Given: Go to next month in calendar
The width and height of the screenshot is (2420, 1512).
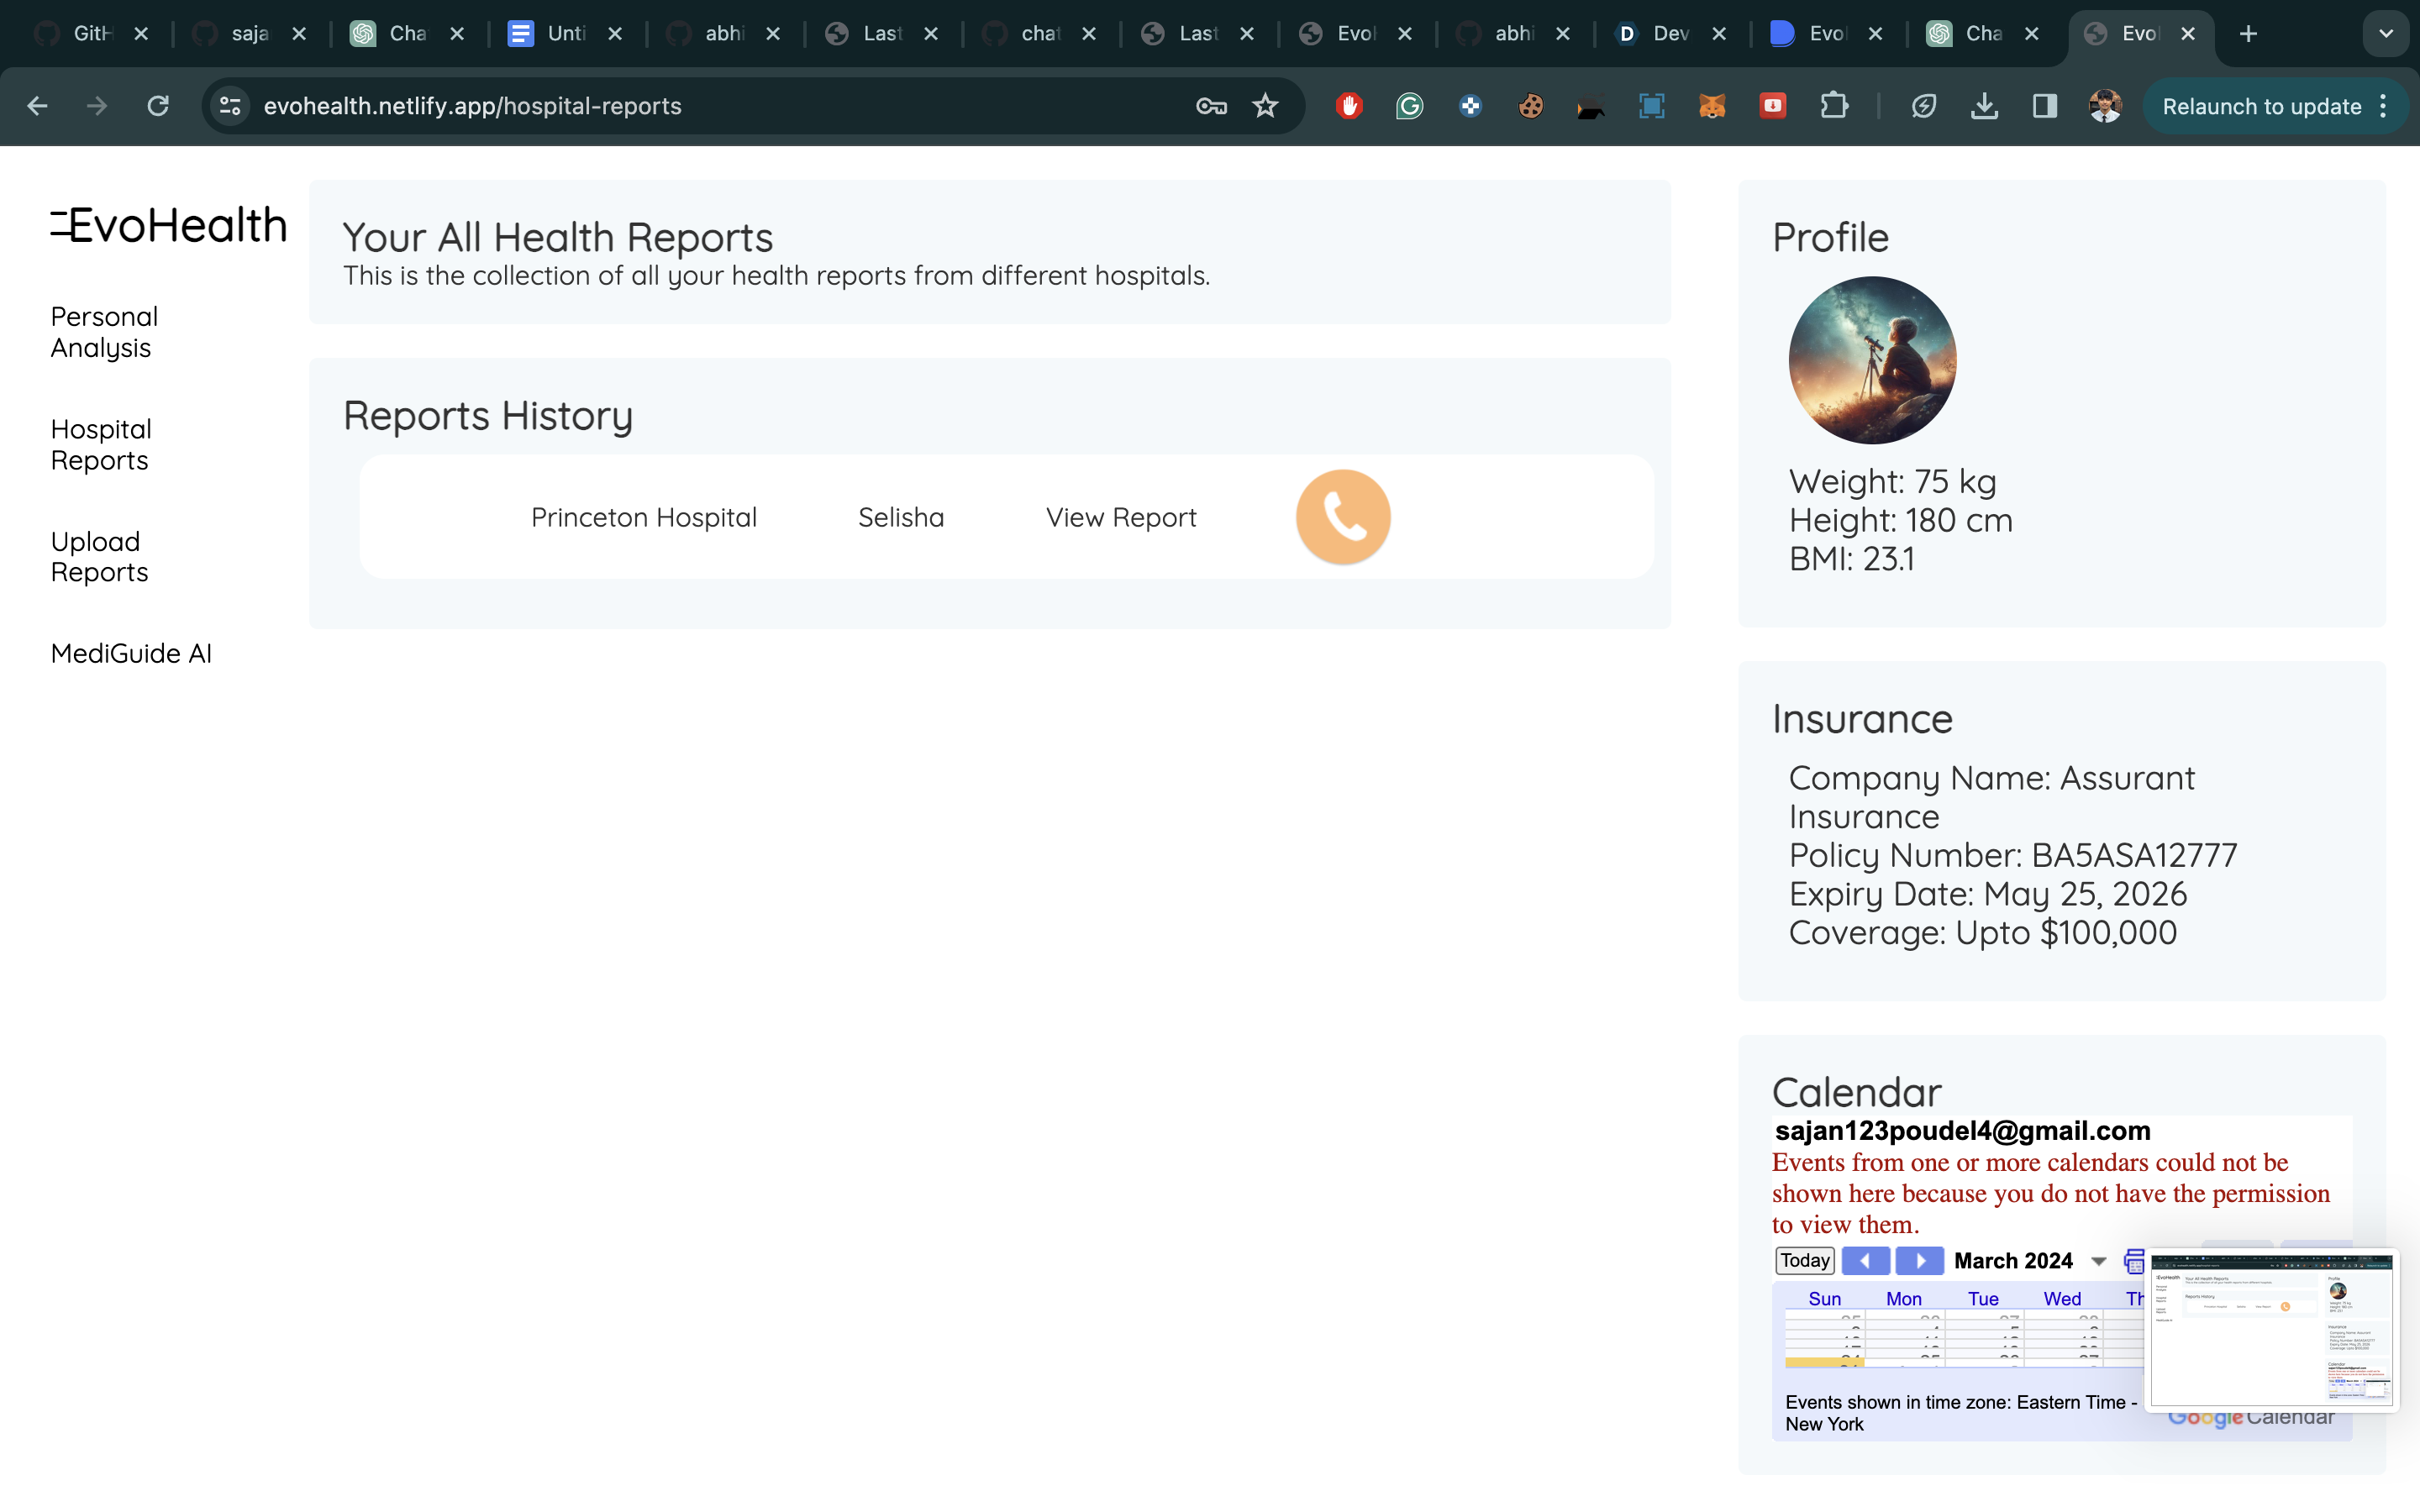Looking at the screenshot, I should tap(1919, 1260).
